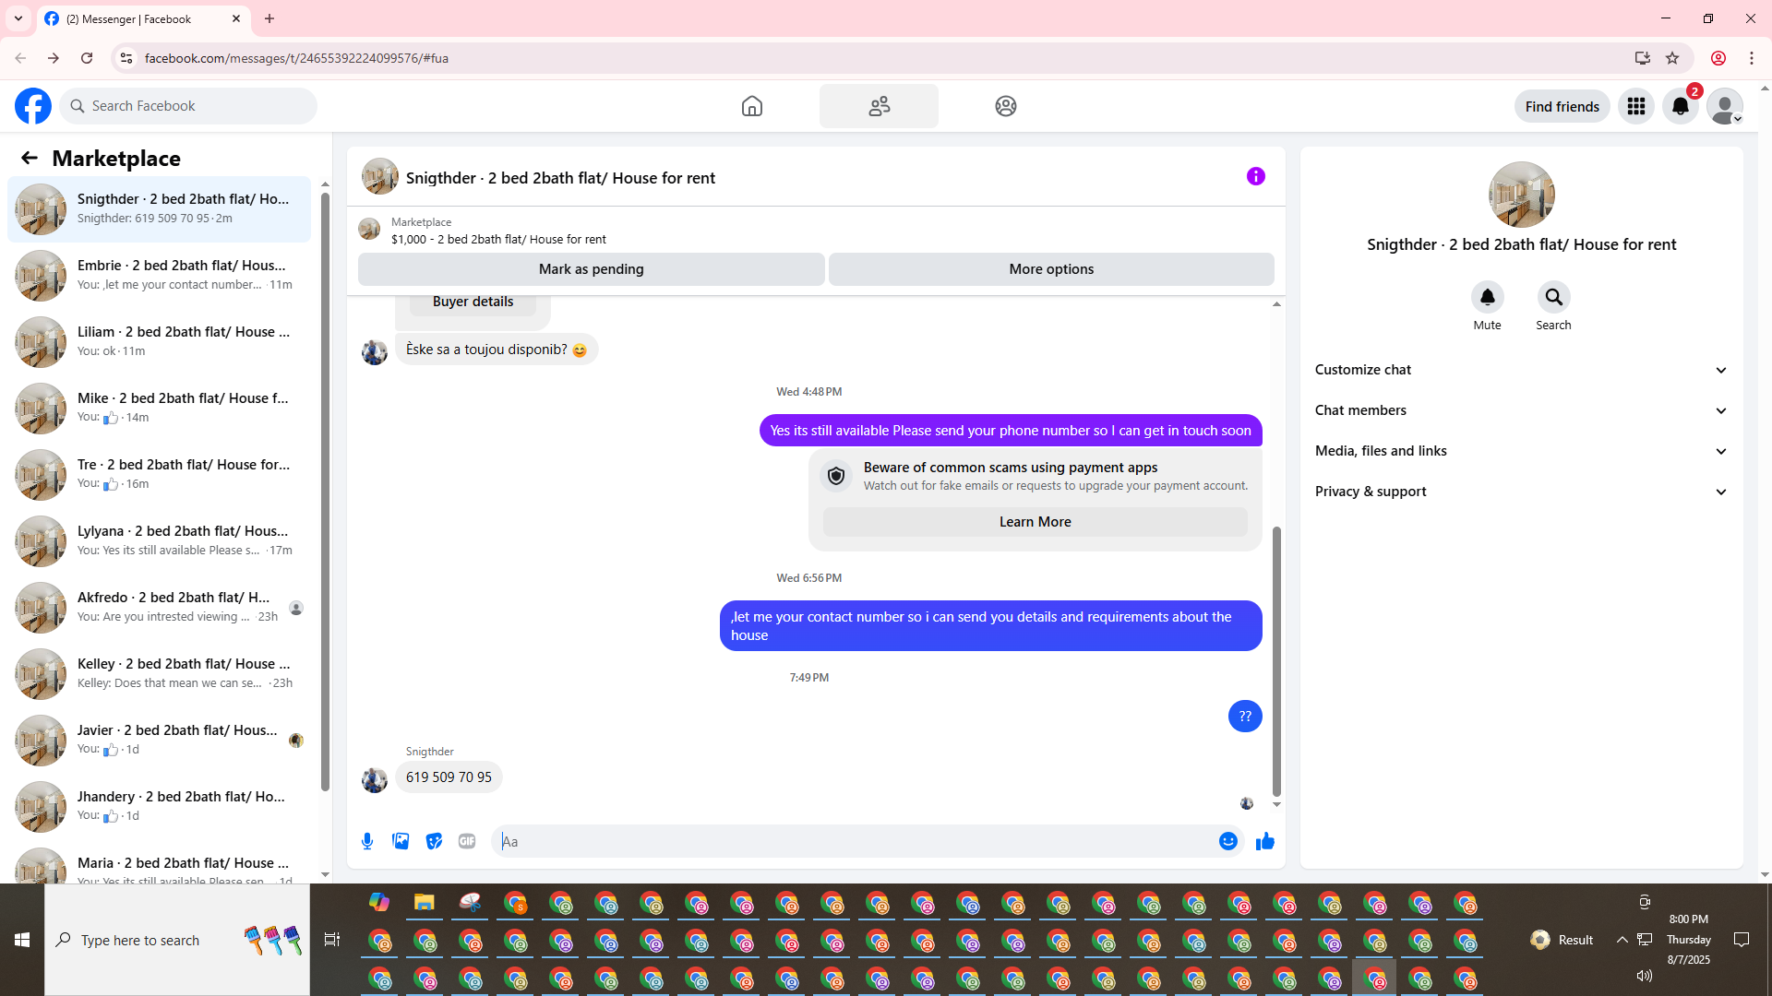Open the Windows Start menu
This screenshot has width=1772, height=996.
22,940
